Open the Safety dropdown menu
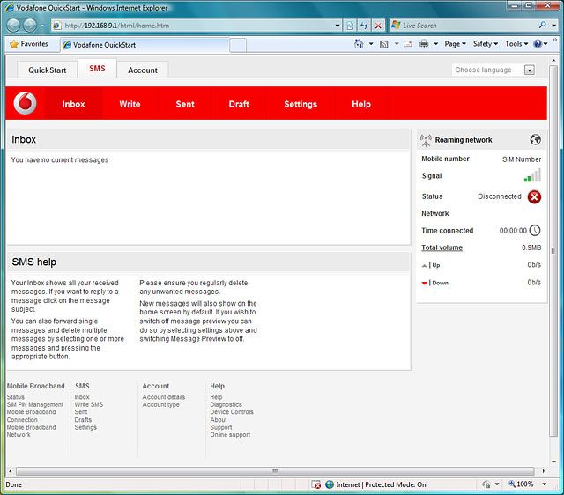The height and width of the screenshot is (495, 564). [485, 44]
